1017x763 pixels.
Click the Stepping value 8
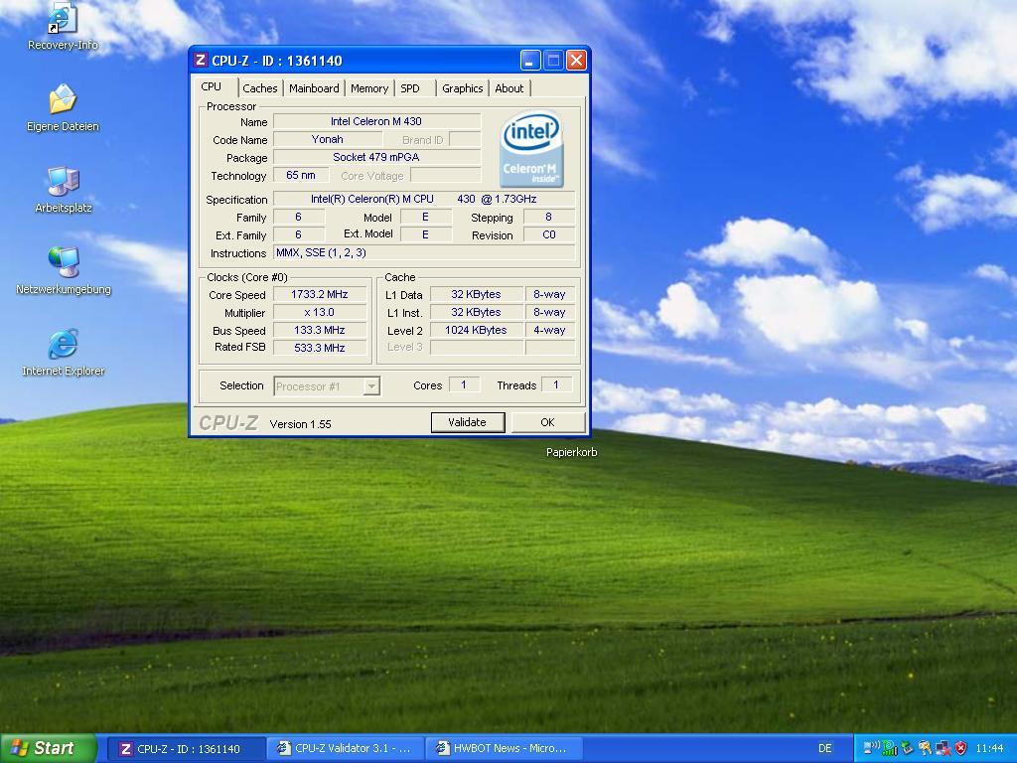tap(548, 217)
